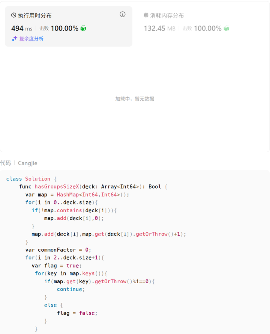Click the var flag = true line

[57, 266]
